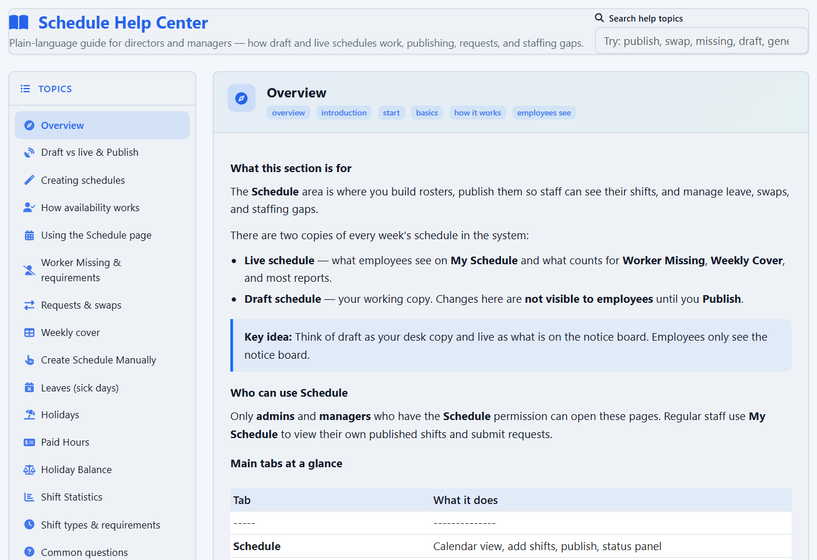Image resolution: width=817 pixels, height=560 pixels.
Task: Click the table icon for Weekly cover
Action: [29, 332]
